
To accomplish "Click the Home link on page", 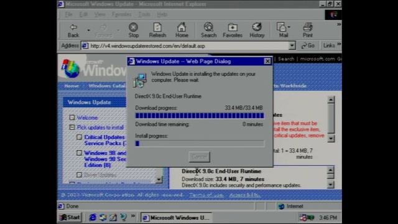I will [72, 86].
